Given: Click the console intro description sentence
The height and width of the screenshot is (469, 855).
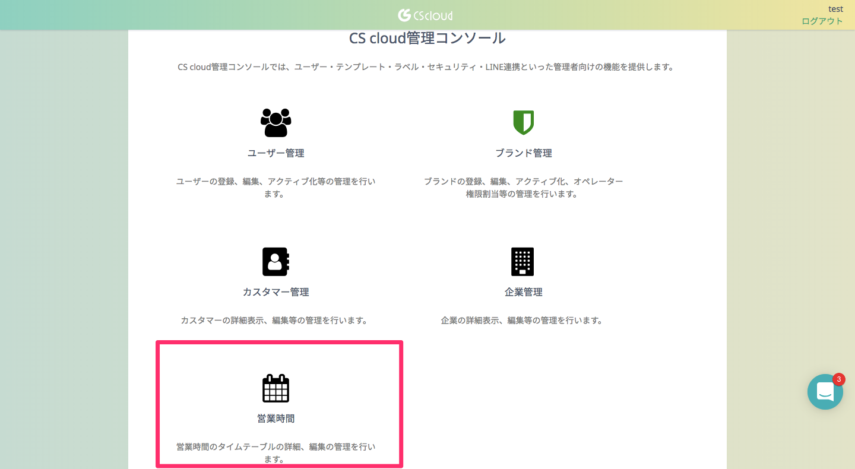Looking at the screenshot, I should point(426,67).
